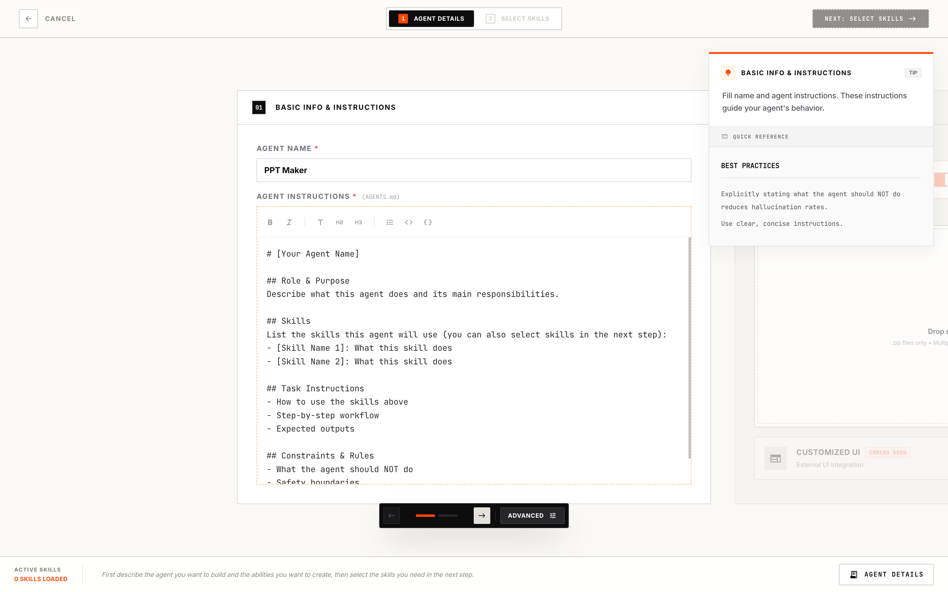The width and height of the screenshot is (948, 592).
Task: Go to next section with right arrow
Action: point(481,516)
